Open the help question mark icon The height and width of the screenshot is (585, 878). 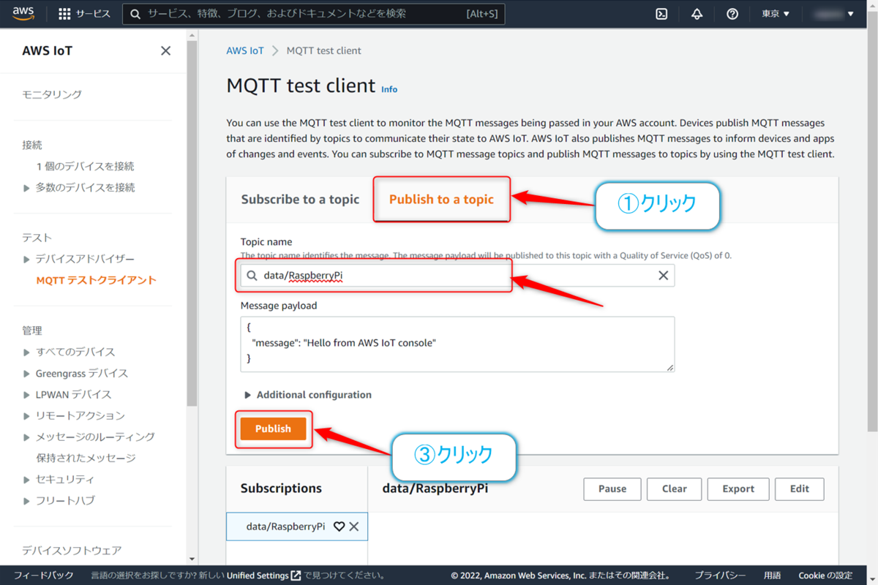732,14
